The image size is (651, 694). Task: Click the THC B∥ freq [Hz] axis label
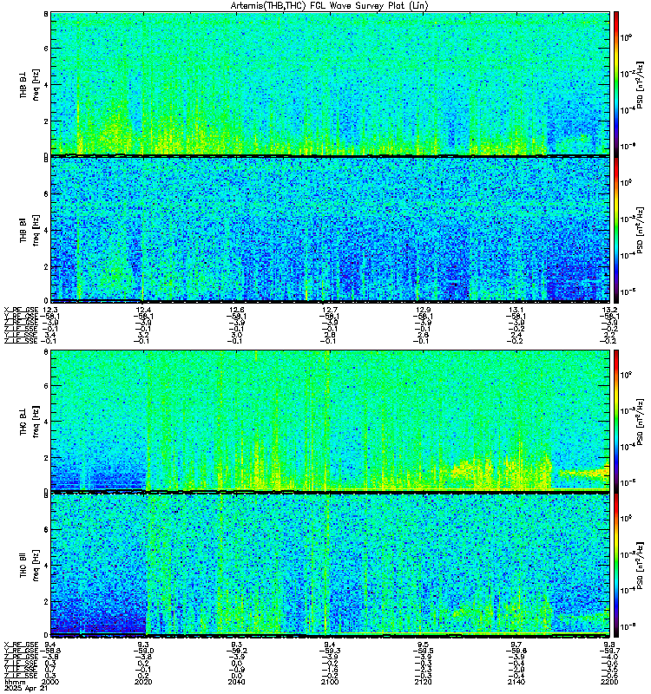30,566
